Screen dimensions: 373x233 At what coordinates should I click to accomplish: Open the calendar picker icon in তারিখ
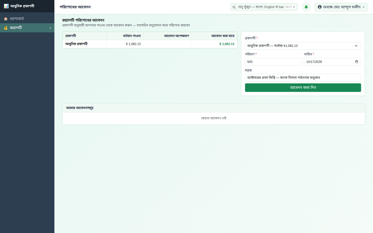[x=357, y=62]
